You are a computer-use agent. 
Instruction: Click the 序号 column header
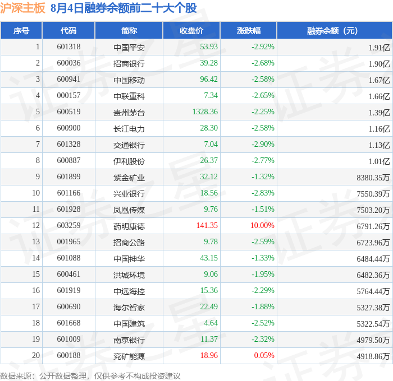point(21,30)
